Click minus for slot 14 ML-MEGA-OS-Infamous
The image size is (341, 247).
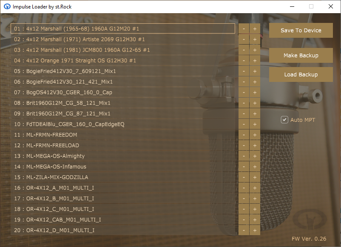tap(244, 167)
